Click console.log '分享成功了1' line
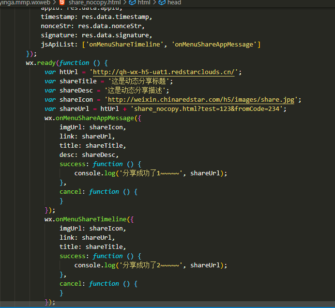Image resolution: width=335 pixels, height=308 pixels. tap(151, 173)
